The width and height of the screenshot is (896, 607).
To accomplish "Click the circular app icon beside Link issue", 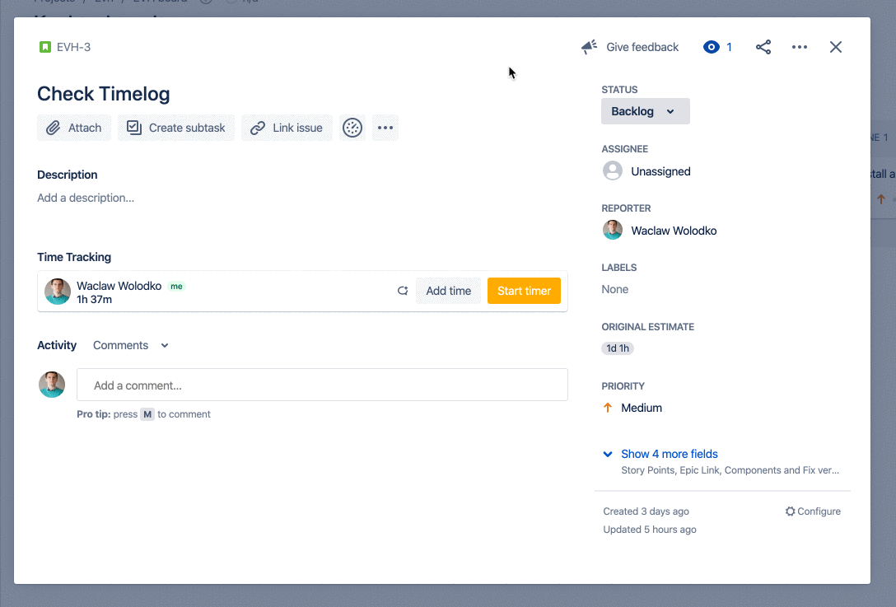I will tap(352, 128).
